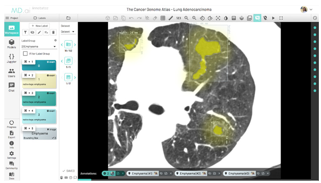Click the New Label button
321x183 pixels.
[40, 26]
